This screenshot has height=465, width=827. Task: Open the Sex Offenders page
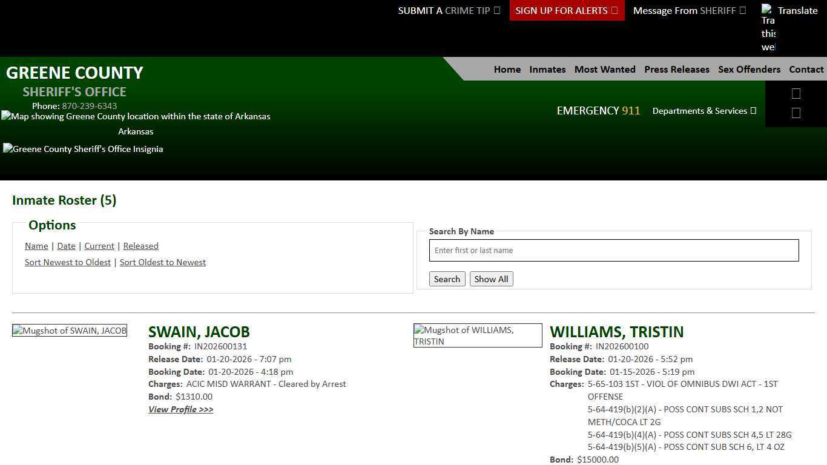click(749, 69)
